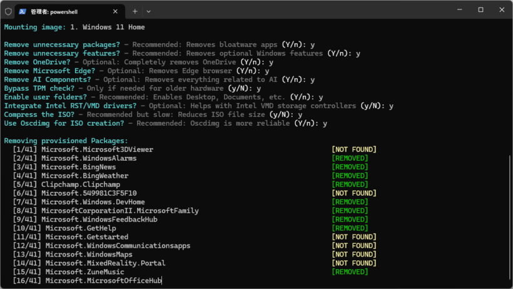Click [REMOVED] status for BingNews
The image size is (513, 289).
(x=350, y=167)
